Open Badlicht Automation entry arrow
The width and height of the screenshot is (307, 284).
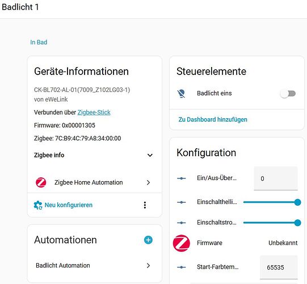149,266
